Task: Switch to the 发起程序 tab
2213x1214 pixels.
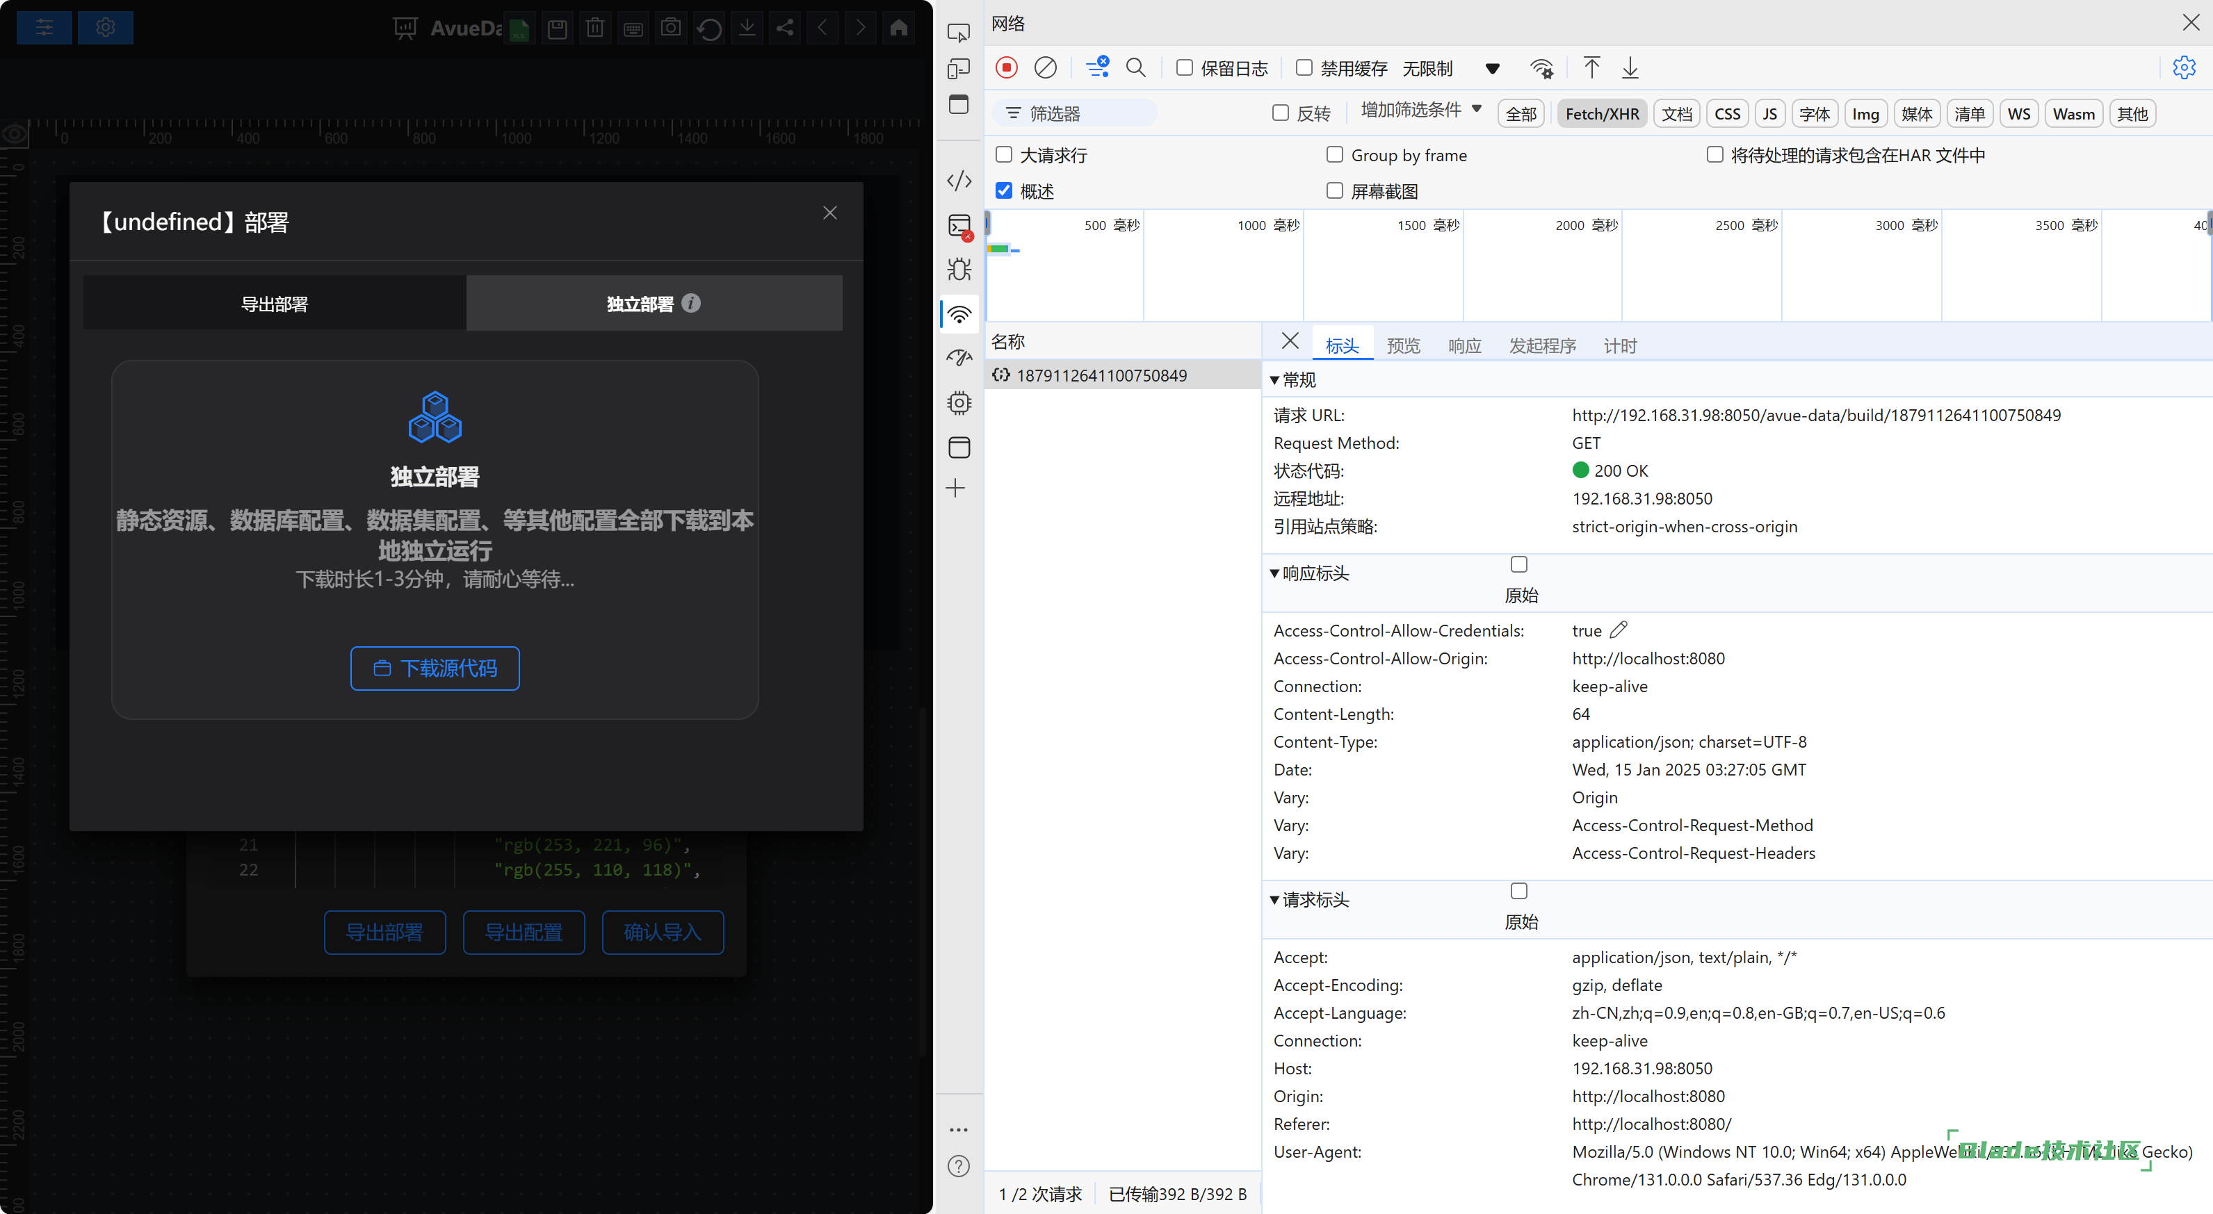Action: click(x=1542, y=345)
